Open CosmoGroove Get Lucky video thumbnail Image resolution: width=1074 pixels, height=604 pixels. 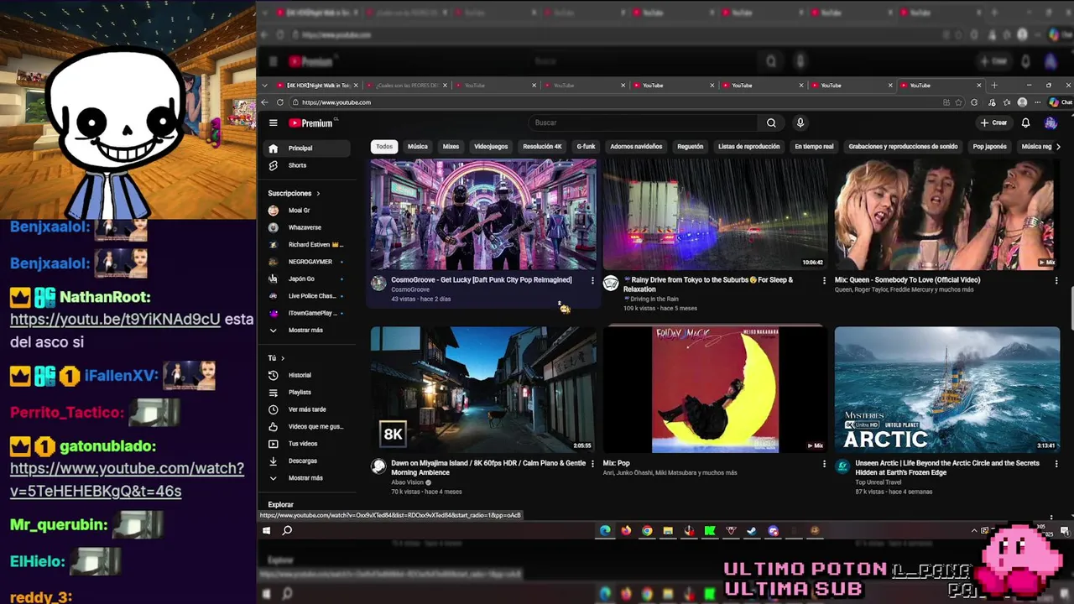(x=483, y=214)
